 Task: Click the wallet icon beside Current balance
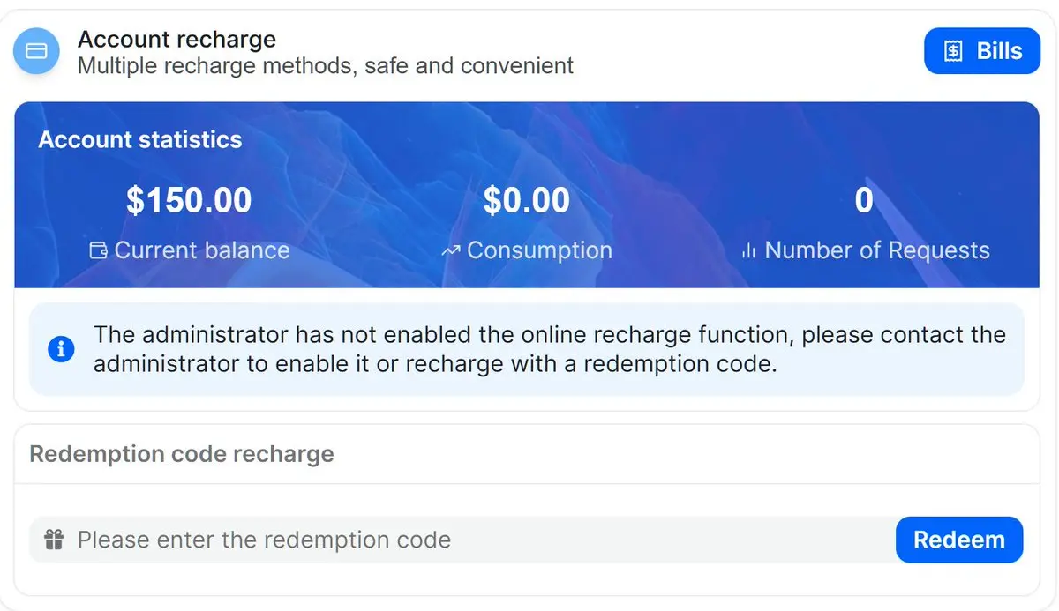(98, 251)
